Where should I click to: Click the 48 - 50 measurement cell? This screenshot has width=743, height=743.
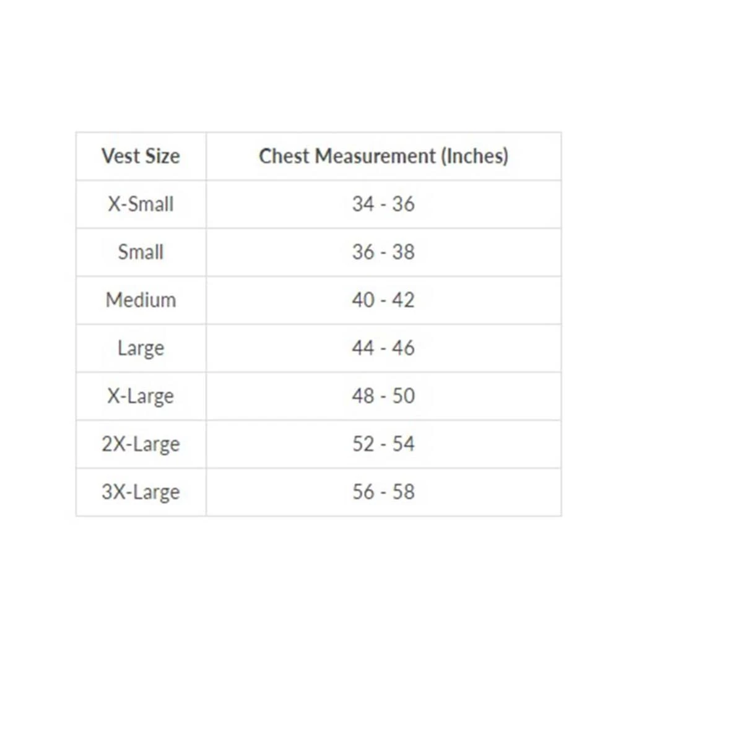pyautogui.click(x=383, y=396)
